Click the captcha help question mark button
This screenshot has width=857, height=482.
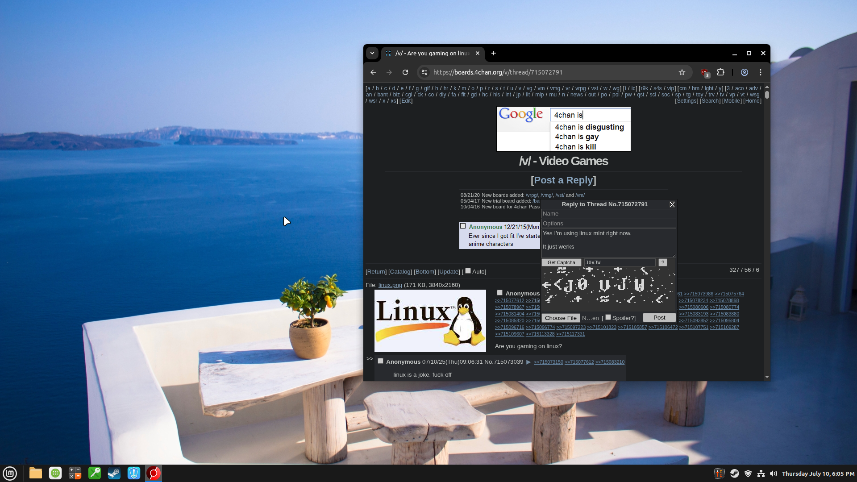[663, 262]
